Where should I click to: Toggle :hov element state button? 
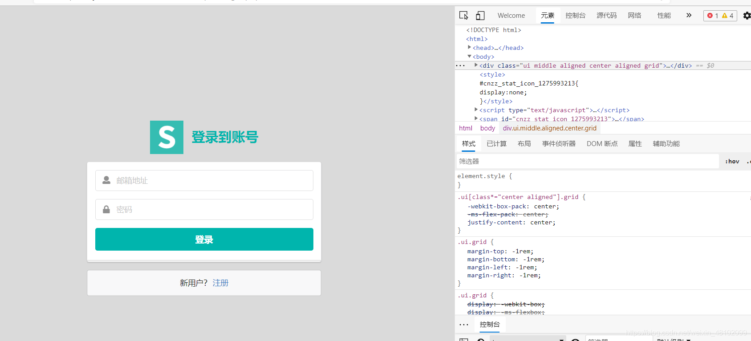(732, 161)
